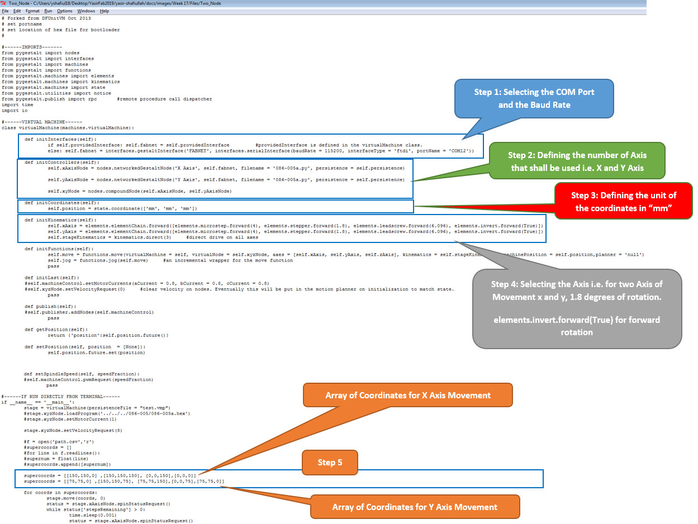Click the 'import time' line
The image size is (698, 524).
point(17,104)
